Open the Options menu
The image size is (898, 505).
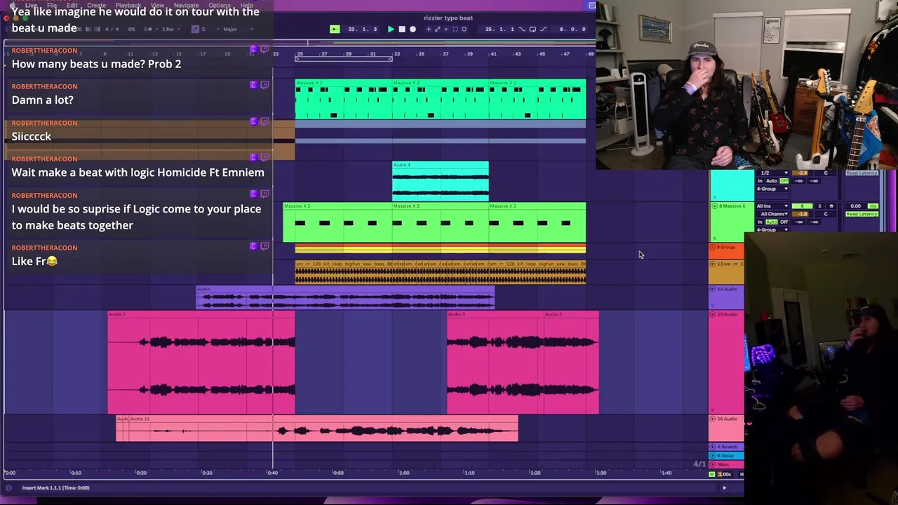click(219, 5)
